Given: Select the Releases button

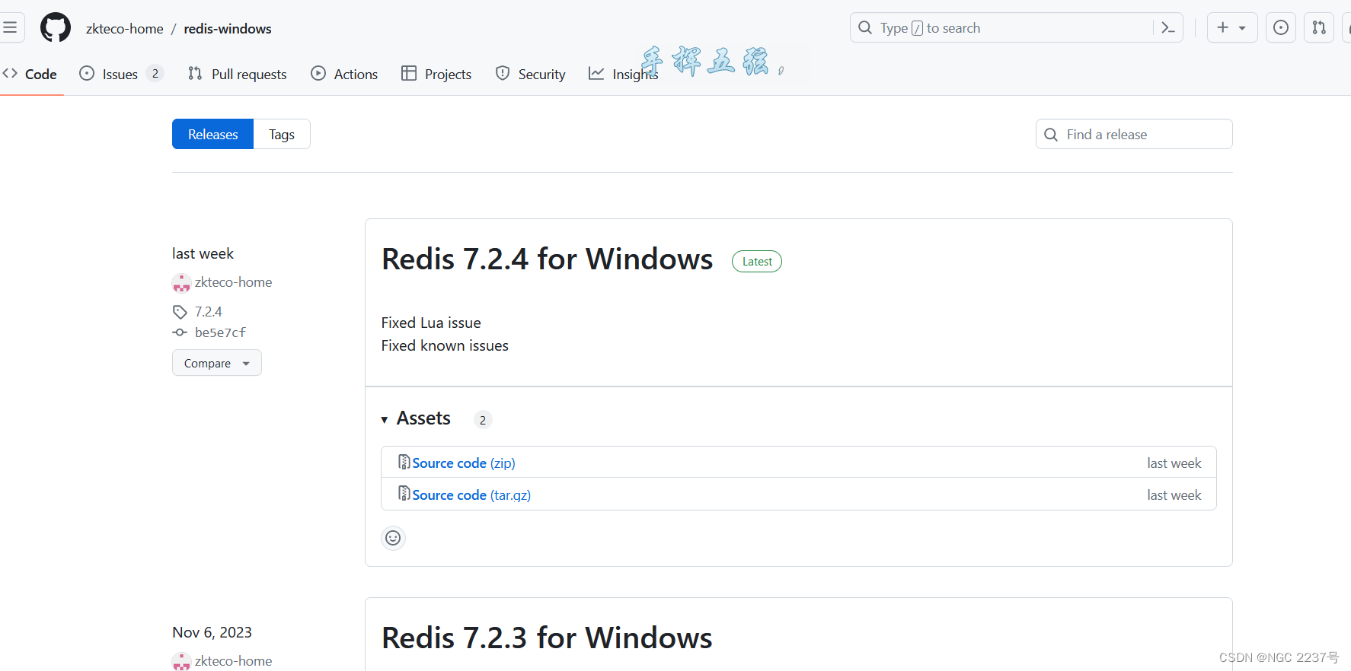Looking at the screenshot, I should (x=212, y=134).
